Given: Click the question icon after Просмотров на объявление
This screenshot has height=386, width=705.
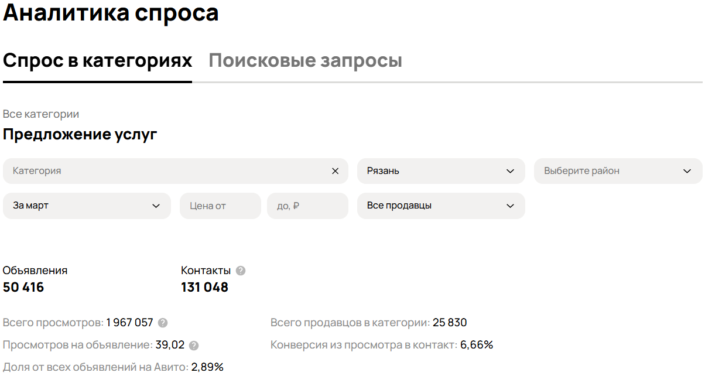Looking at the screenshot, I should tap(194, 346).
